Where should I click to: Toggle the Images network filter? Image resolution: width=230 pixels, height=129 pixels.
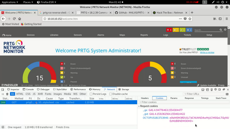[x=58, y=94]
